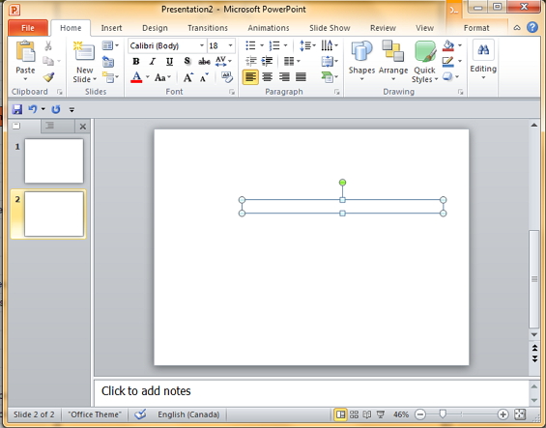Screen dimensions: 546x428
Task: Click the Editing binoculars icon
Action: click(483, 50)
